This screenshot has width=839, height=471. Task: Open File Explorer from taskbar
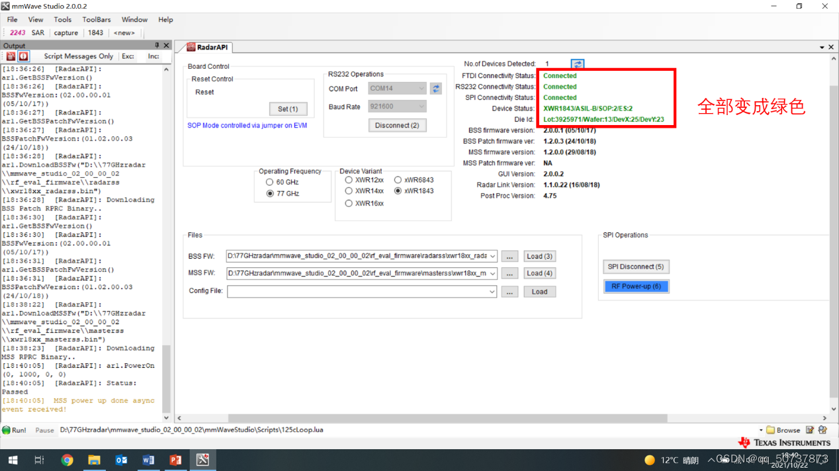tap(94, 460)
